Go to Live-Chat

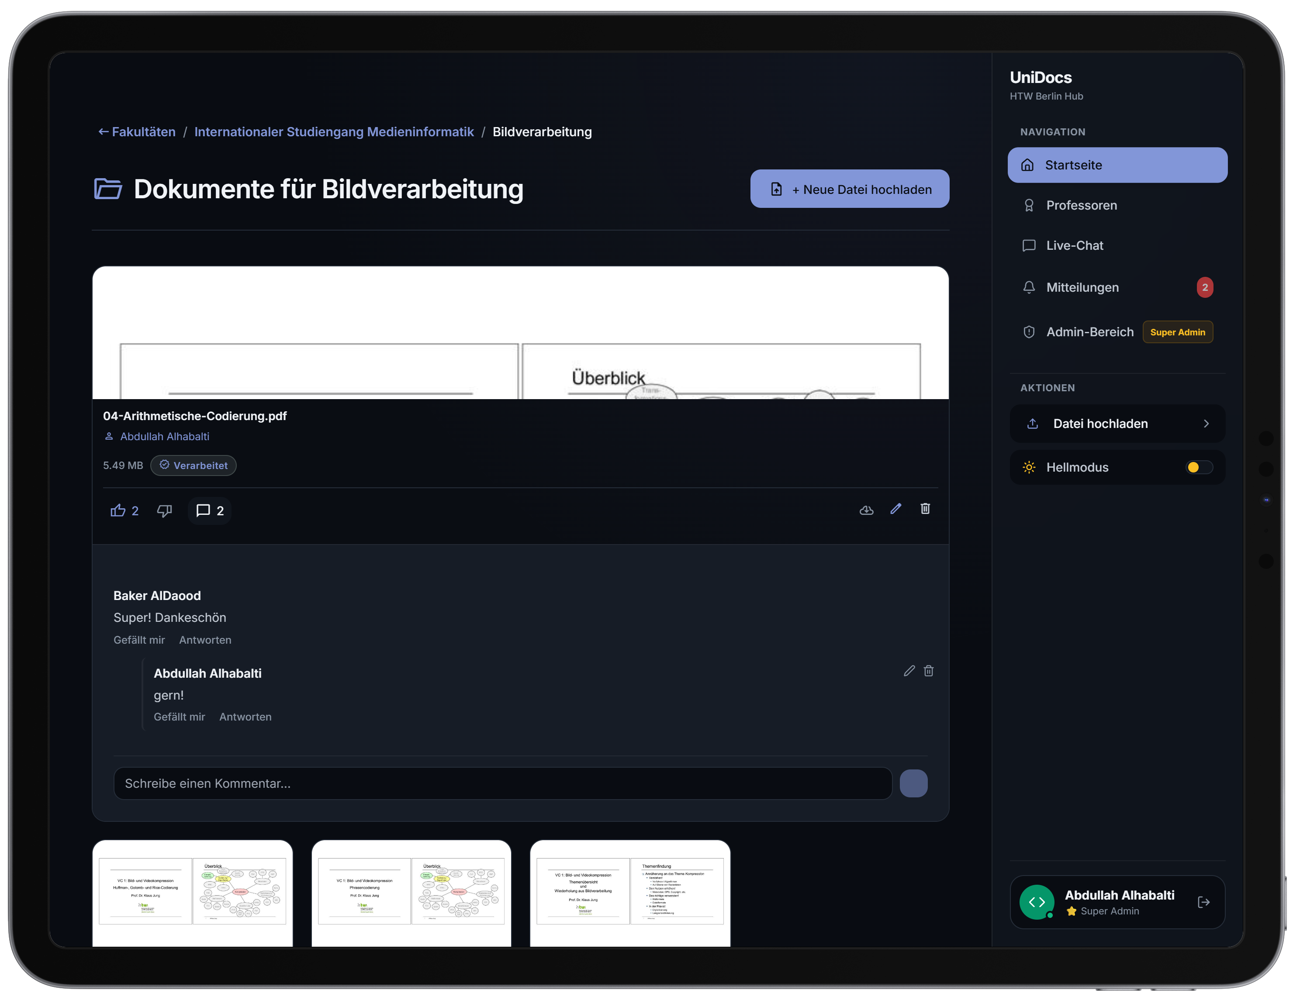click(x=1117, y=245)
